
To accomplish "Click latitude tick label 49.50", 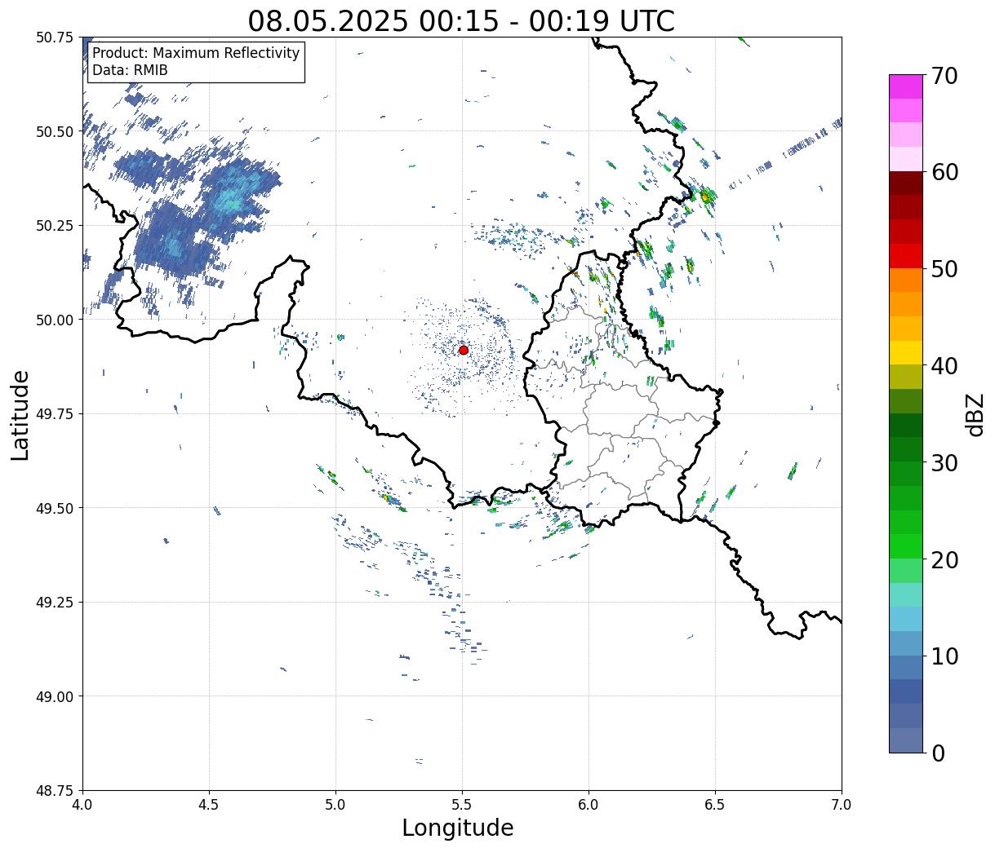I will pos(55,508).
